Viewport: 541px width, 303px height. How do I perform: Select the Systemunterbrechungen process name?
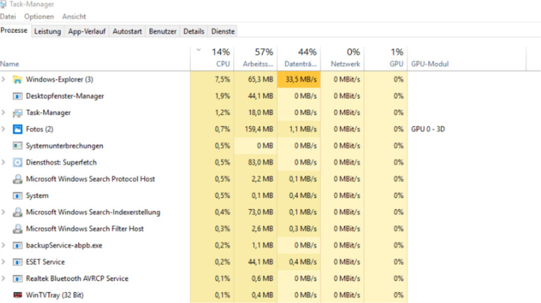click(x=65, y=146)
